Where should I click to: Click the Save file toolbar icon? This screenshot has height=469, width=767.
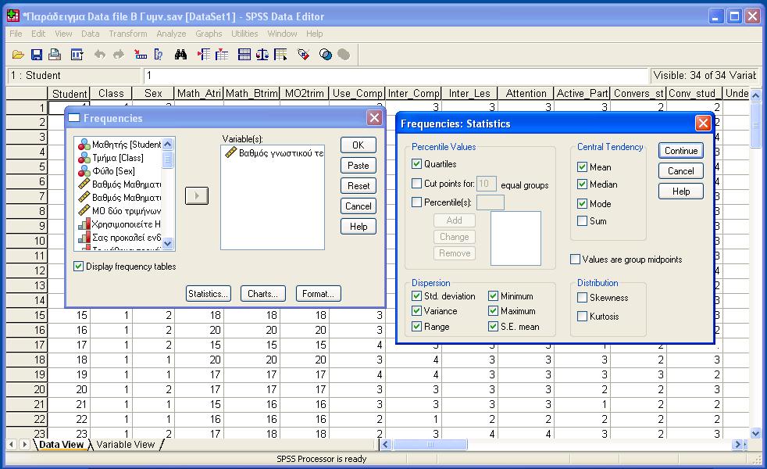tap(36, 55)
